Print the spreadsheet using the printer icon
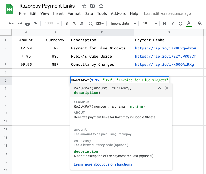This screenshot has width=206, height=174. pos(27,24)
